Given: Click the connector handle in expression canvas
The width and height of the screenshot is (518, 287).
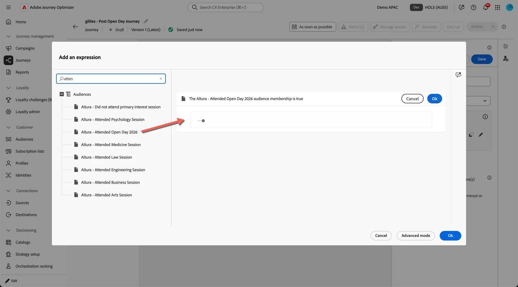Looking at the screenshot, I should [x=201, y=121].
